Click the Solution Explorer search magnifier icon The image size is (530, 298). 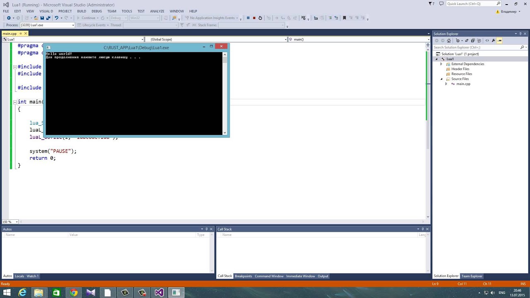click(522, 47)
